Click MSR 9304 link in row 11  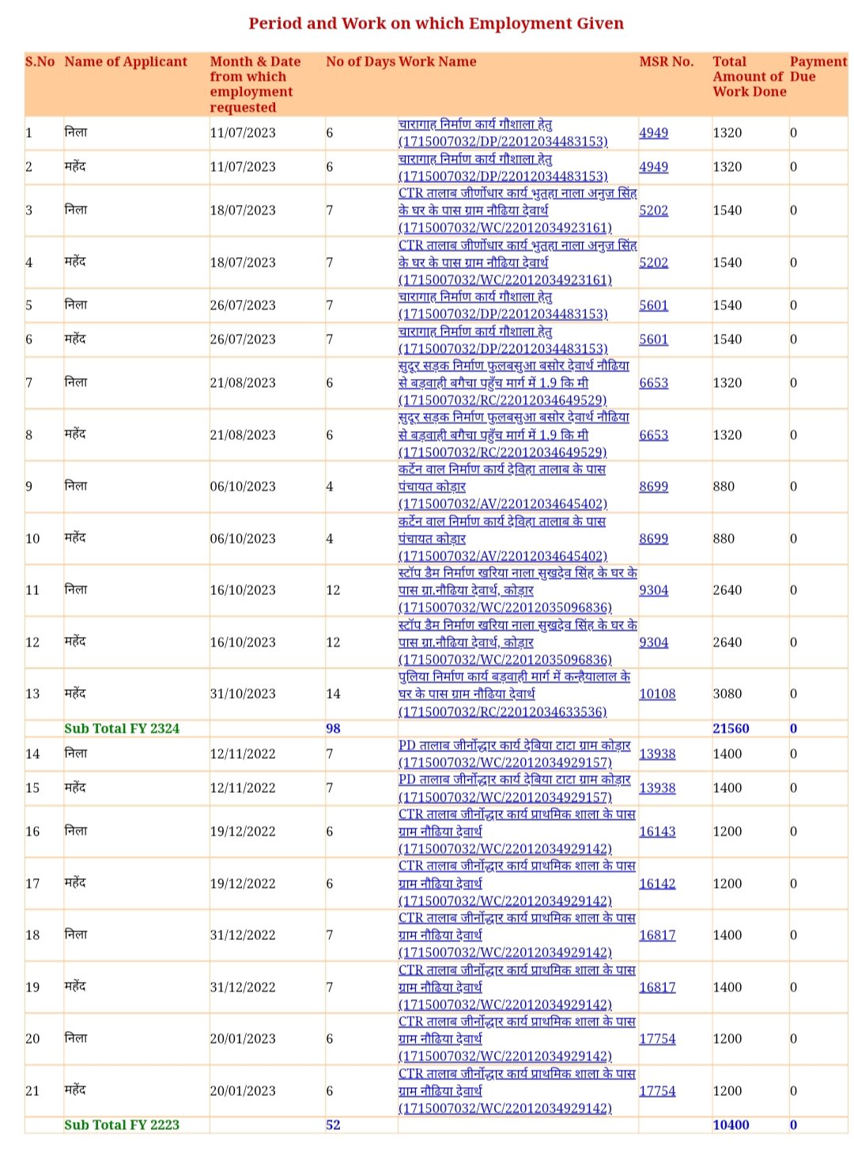[653, 590]
